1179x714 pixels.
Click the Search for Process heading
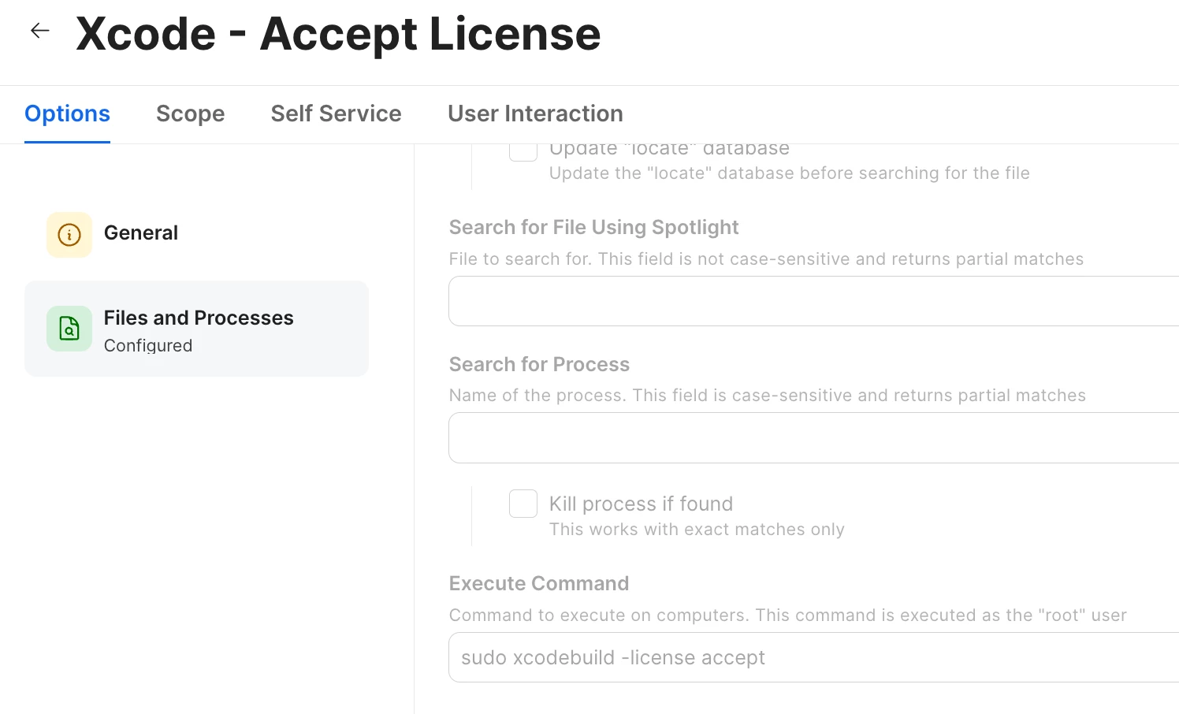pyautogui.click(x=539, y=364)
